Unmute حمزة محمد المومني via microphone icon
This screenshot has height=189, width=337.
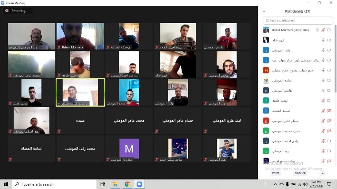tap(323, 131)
